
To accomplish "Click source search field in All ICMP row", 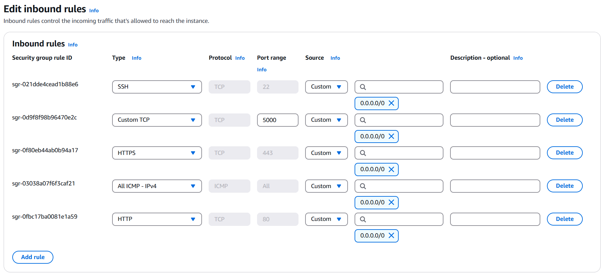I will coord(399,186).
